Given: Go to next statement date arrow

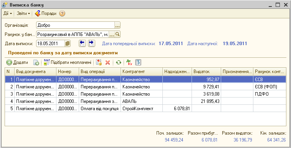Looking at the screenshot, I should 91,43.
